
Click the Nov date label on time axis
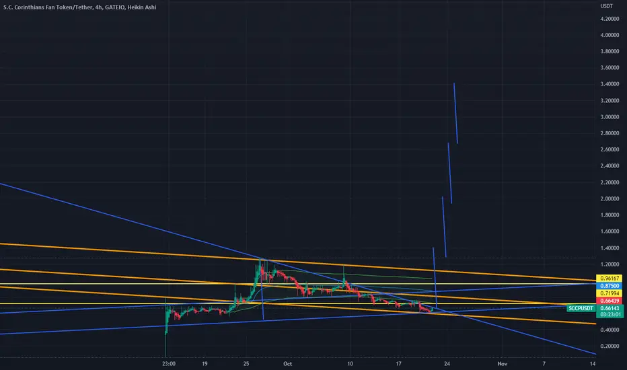(x=503, y=363)
